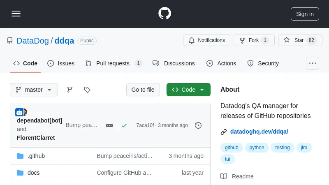This screenshot has width=329, height=185.
Task: Open the tags icon
Action: tap(87, 90)
